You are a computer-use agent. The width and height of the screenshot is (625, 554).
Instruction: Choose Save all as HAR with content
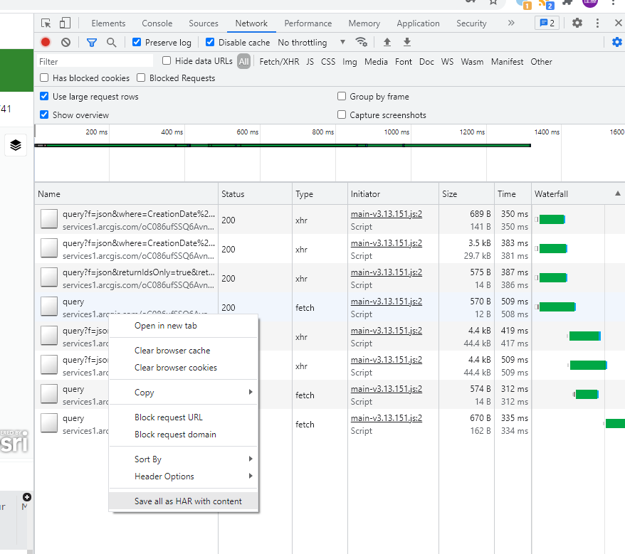[x=184, y=501]
